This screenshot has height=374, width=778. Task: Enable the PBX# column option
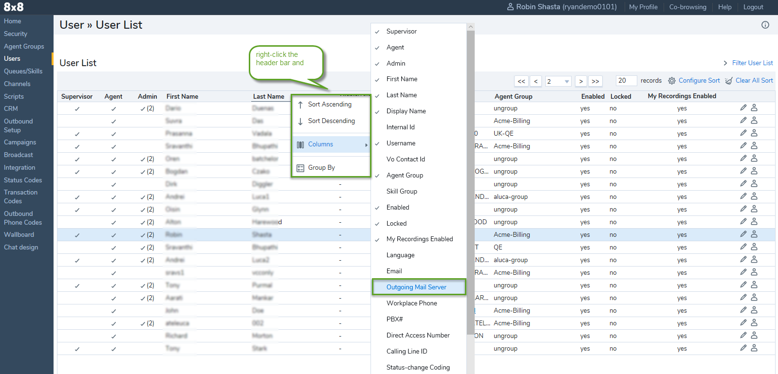click(x=394, y=319)
